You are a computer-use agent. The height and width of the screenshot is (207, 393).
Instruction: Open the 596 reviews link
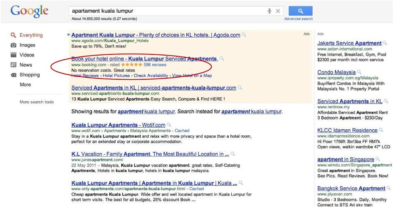click(x=155, y=65)
